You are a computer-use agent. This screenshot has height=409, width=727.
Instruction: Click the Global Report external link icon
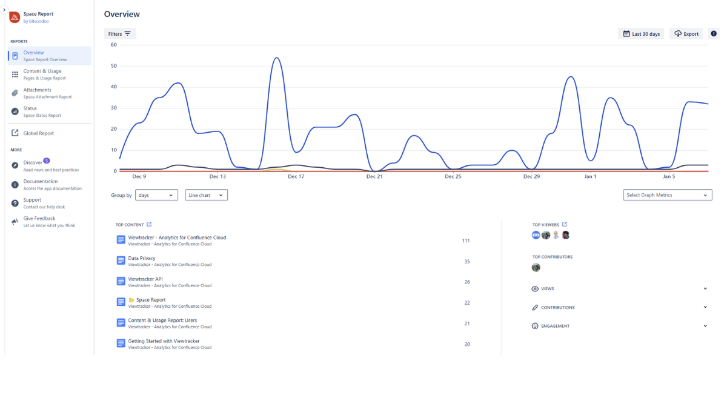[15, 133]
